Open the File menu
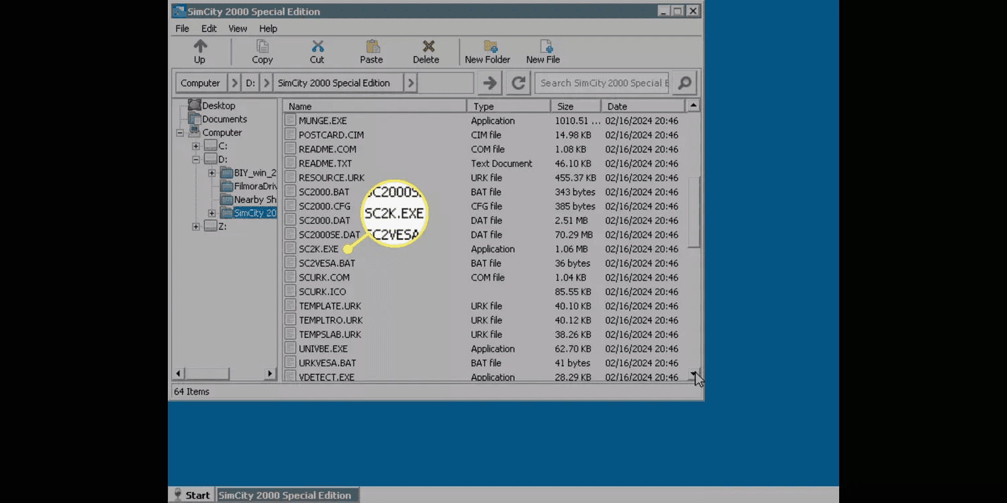This screenshot has width=1007, height=503. tap(181, 28)
